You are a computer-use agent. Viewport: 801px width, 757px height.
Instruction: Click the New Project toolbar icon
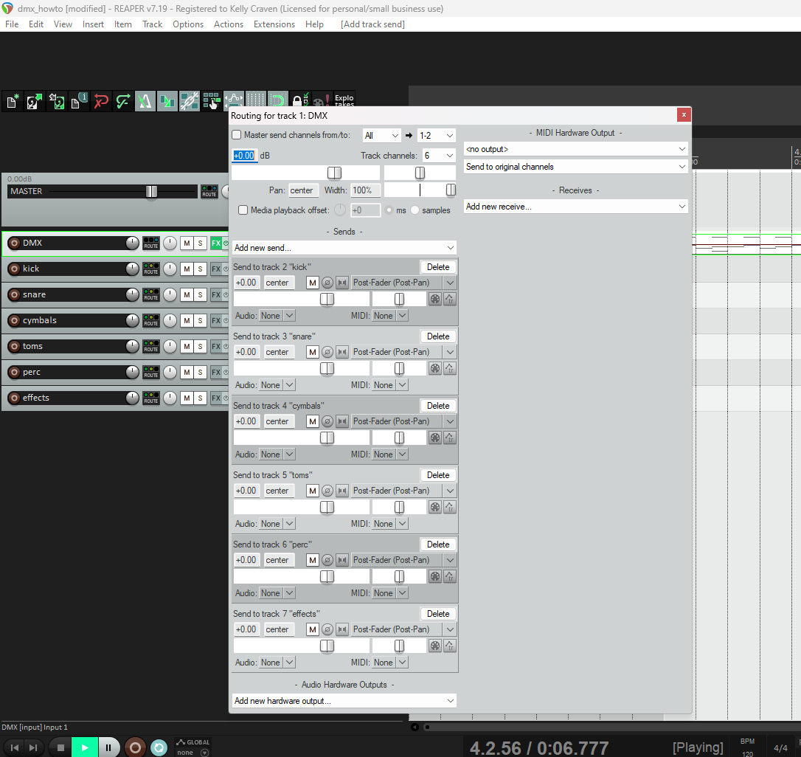click(13, 102)
